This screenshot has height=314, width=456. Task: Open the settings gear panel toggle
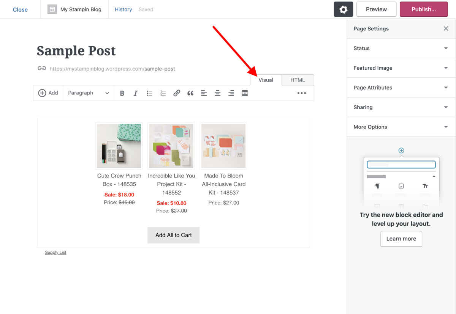[344, 9]
